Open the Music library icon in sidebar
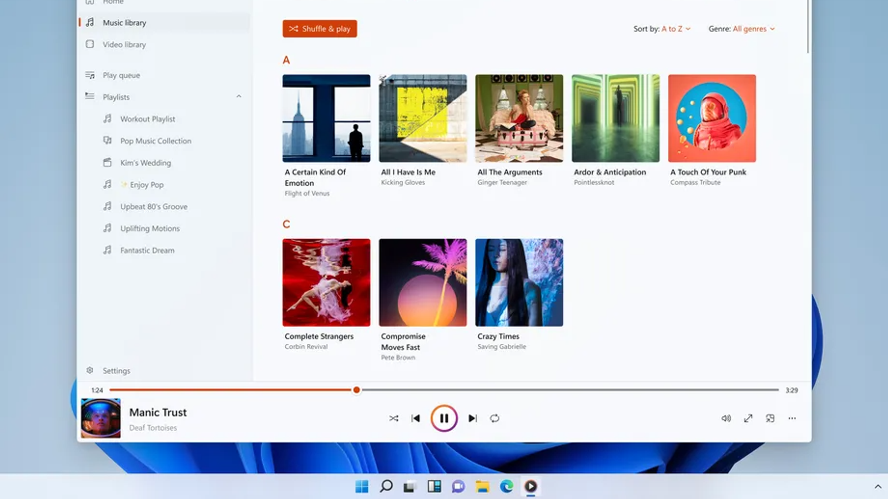The width and height of the screenshot is (888, 499). click(90, 23)
